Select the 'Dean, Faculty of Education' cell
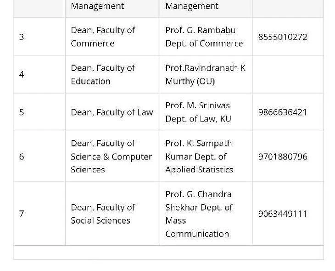The width and height of the screenshot is (335, 271). tap(112, 75)
